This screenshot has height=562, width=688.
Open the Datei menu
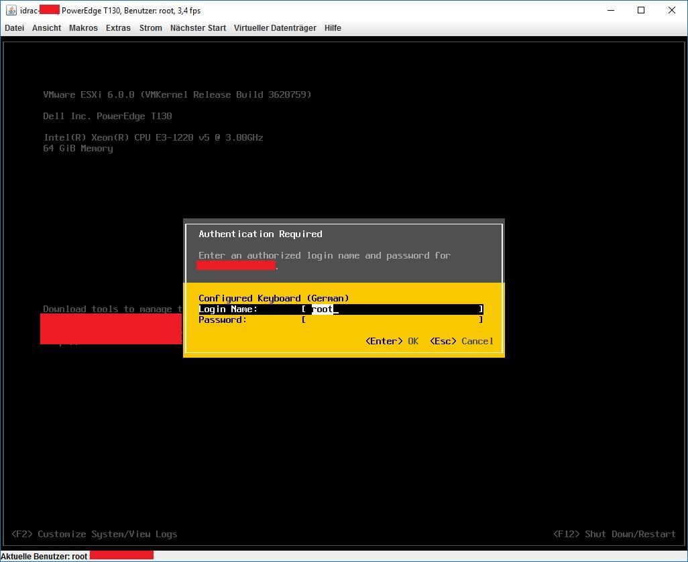coord(15,28)
